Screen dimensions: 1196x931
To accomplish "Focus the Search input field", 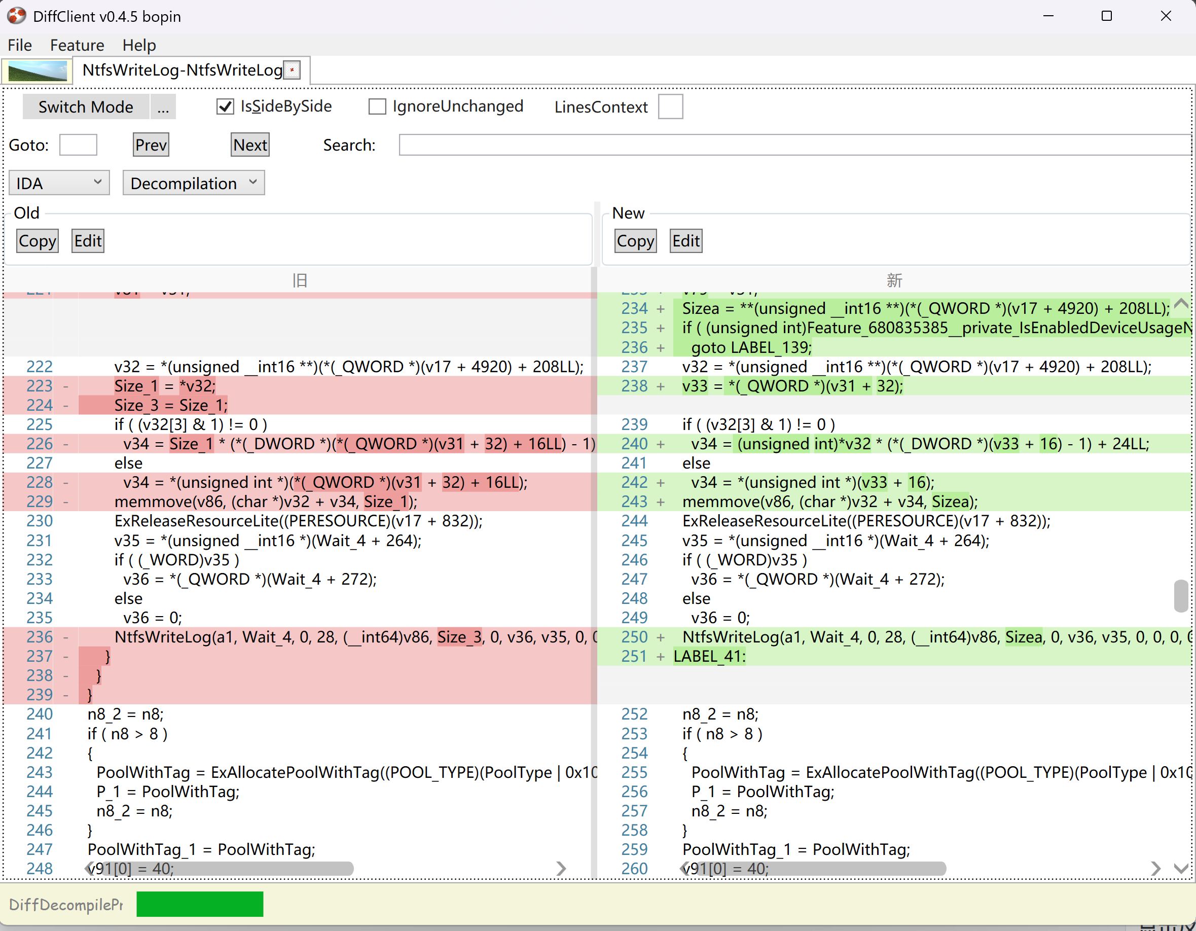I will pyautogui.click(x=794, y=145).
